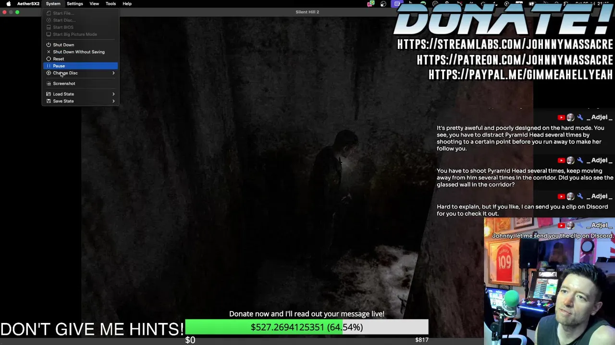Choose Start Big Picture Mode
The height and width of the screenshot is (345, 615).
(x=80, y=34)
